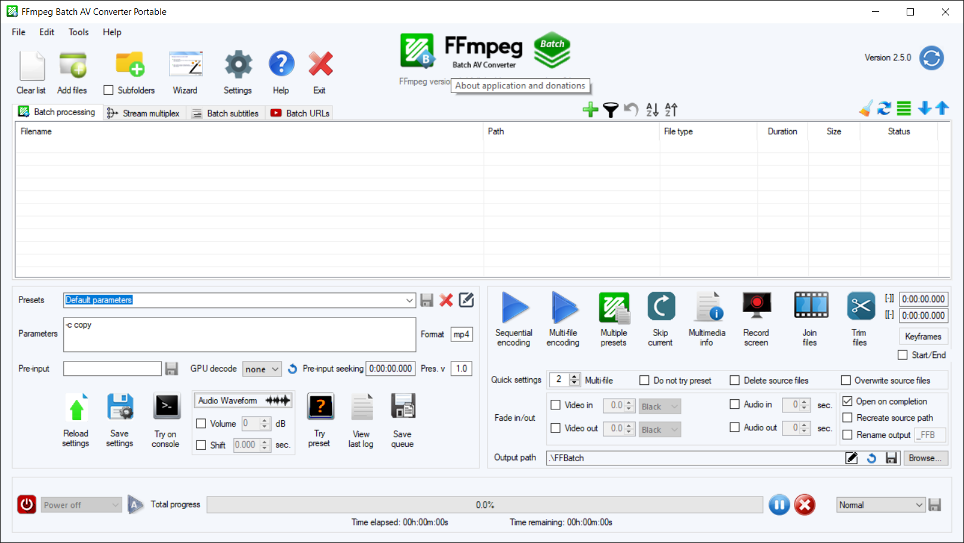Expand the Presets dropdown

[409, 300]
